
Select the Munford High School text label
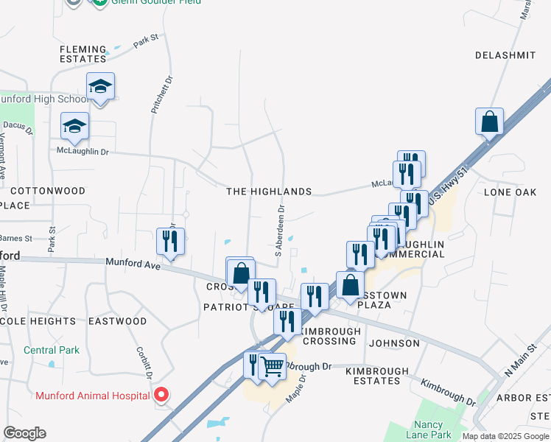[x=44, y=99]
